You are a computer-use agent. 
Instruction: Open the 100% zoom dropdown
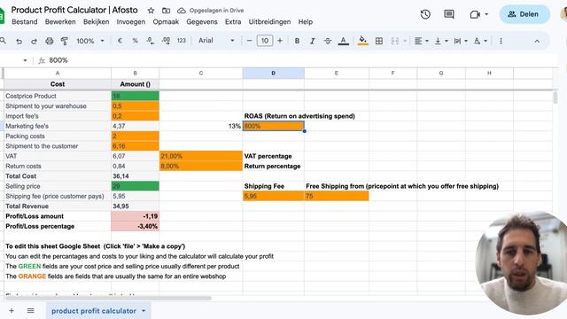[x=89, y=42]
